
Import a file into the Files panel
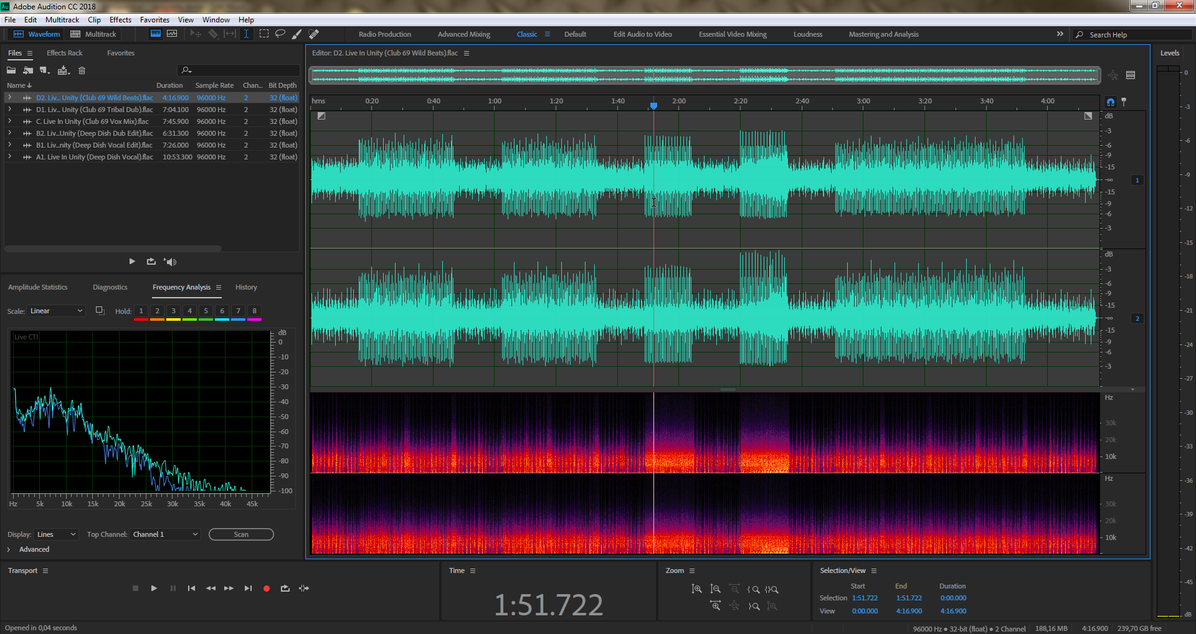pyautogui.click(x=28, y=70)
